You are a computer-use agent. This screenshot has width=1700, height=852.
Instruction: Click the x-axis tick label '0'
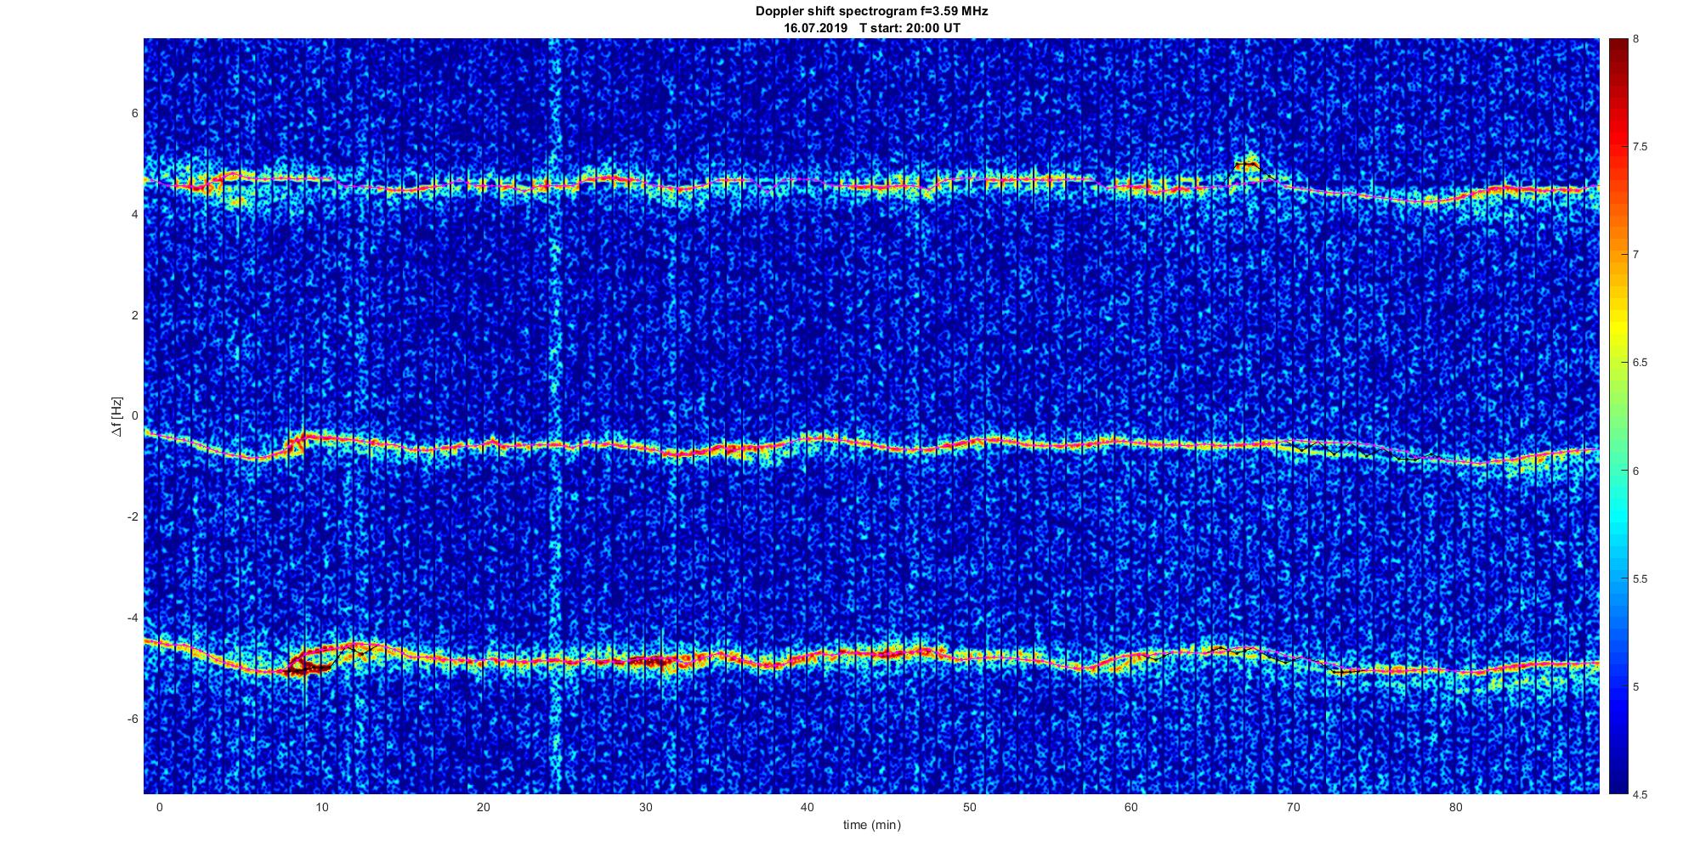click(159, 806)
